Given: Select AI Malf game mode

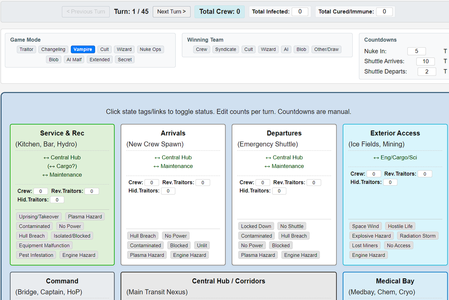Looking at the screenshot, I should 74,59.
